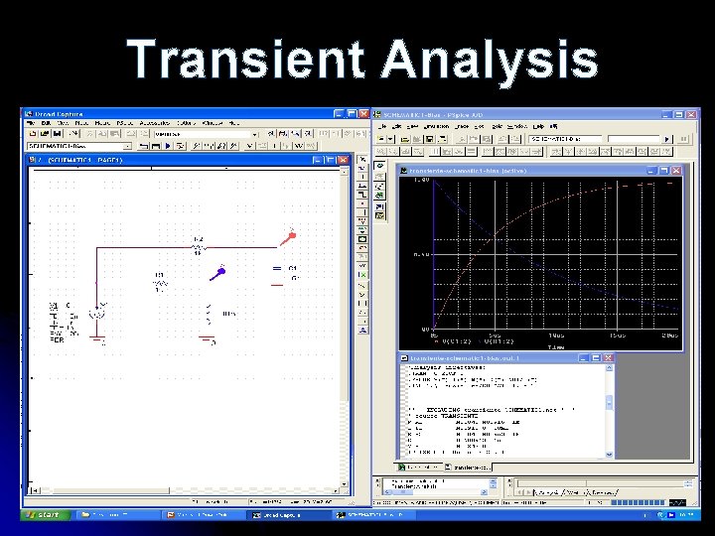This screenshot has height=536, width=715.
Task: Open the Edit menu in OrCAD Capture
Action: [x=46, y=123]
